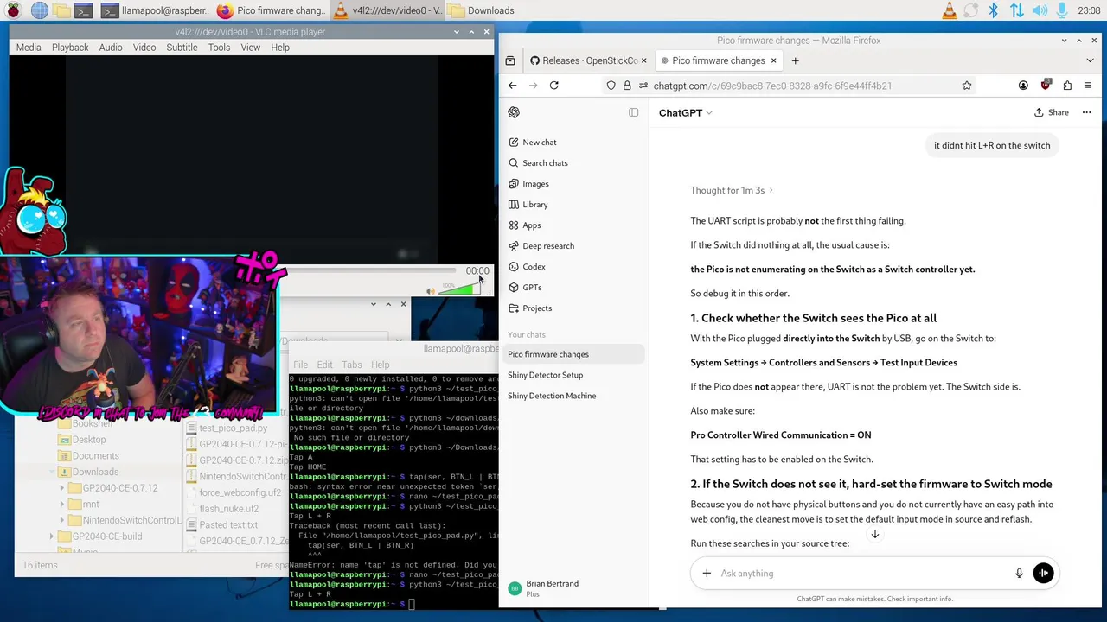Open conversation options three-dot menu
1107x622 pixels.
coord(1086,112)
